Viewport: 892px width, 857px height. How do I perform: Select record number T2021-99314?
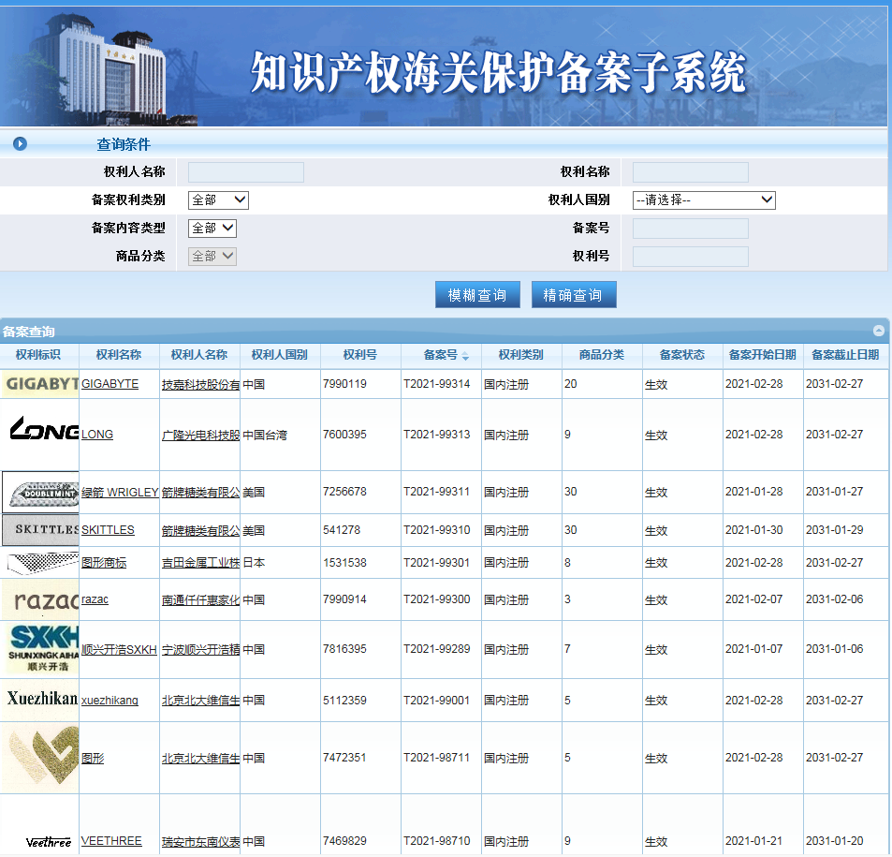tap(437, 384)
